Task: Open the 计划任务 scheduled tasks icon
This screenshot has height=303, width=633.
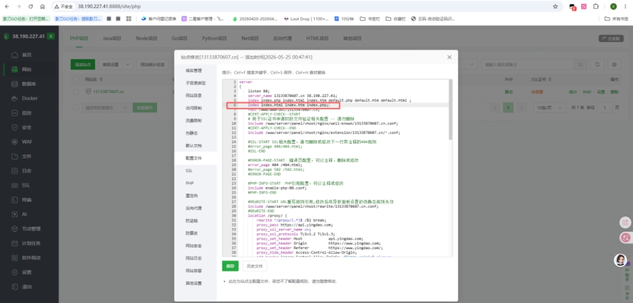Action: 15,244
